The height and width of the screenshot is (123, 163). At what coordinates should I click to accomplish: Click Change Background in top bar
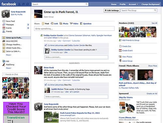tap(150, 4)
